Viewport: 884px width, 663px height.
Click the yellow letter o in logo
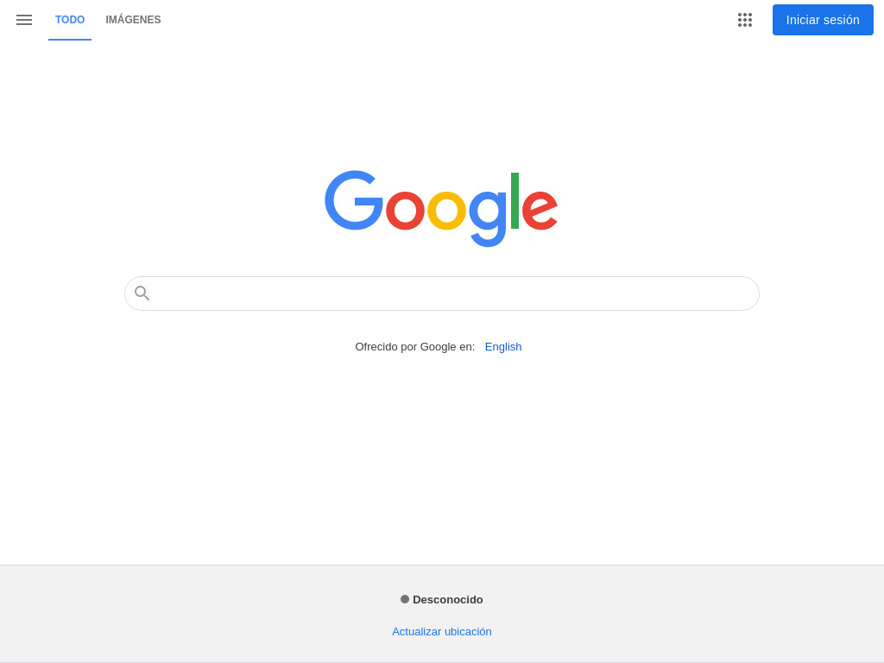click(446, 211)
